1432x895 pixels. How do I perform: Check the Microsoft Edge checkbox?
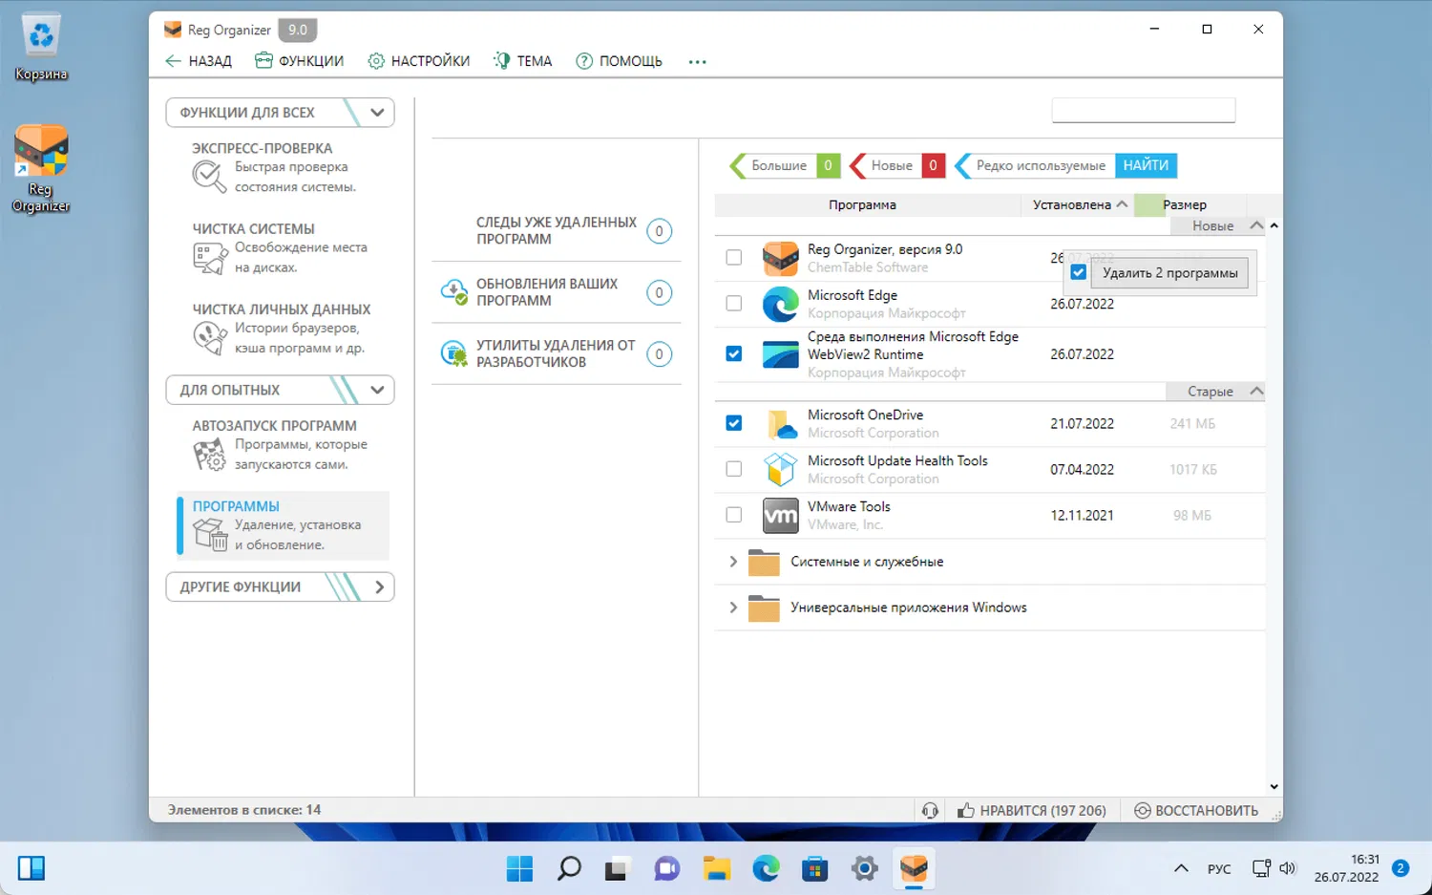[x=733, y=303]
